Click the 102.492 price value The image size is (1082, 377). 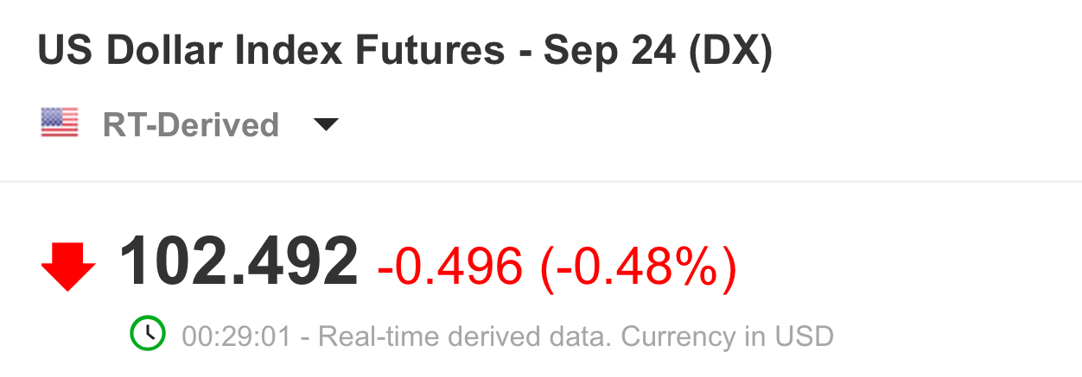pyautogui.click(x=238, y=262)
